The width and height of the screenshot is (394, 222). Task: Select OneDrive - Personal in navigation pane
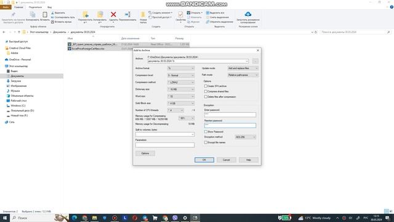(x=20, y=60)
